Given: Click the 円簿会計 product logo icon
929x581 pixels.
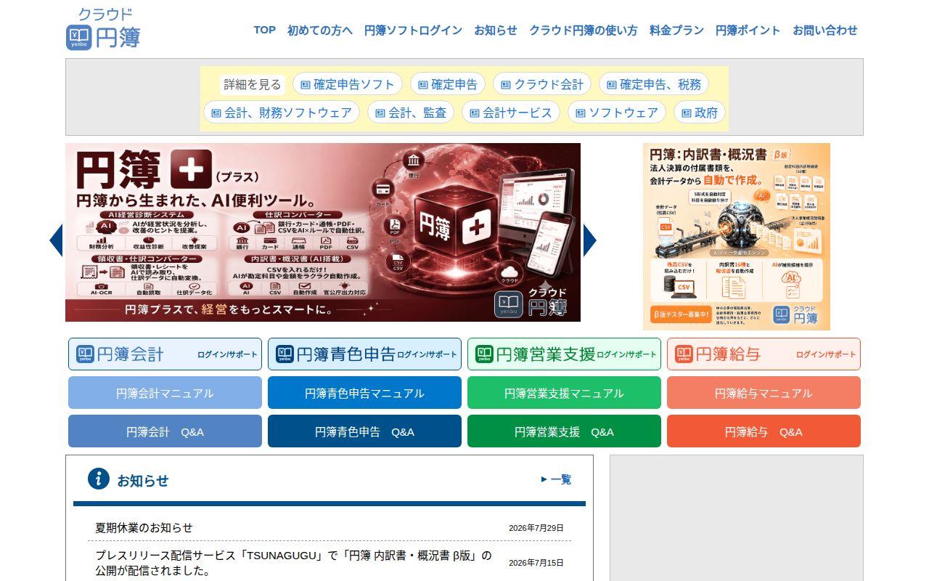Looking at the screenshot, I should [x=85, y=354].
